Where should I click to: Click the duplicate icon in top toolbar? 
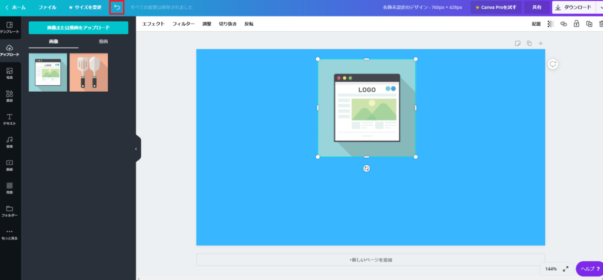[589, 24]
